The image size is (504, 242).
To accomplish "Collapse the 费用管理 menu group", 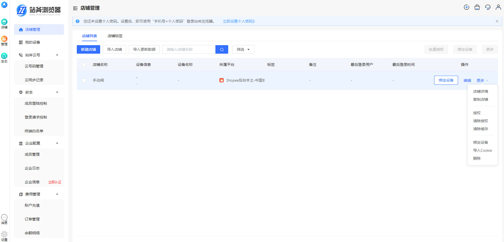I will pyautogui.click(x=57, y=194).
